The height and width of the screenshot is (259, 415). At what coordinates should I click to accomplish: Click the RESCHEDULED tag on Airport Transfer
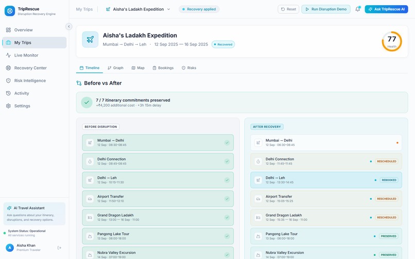pyautogui.click(x=386, y=199)
